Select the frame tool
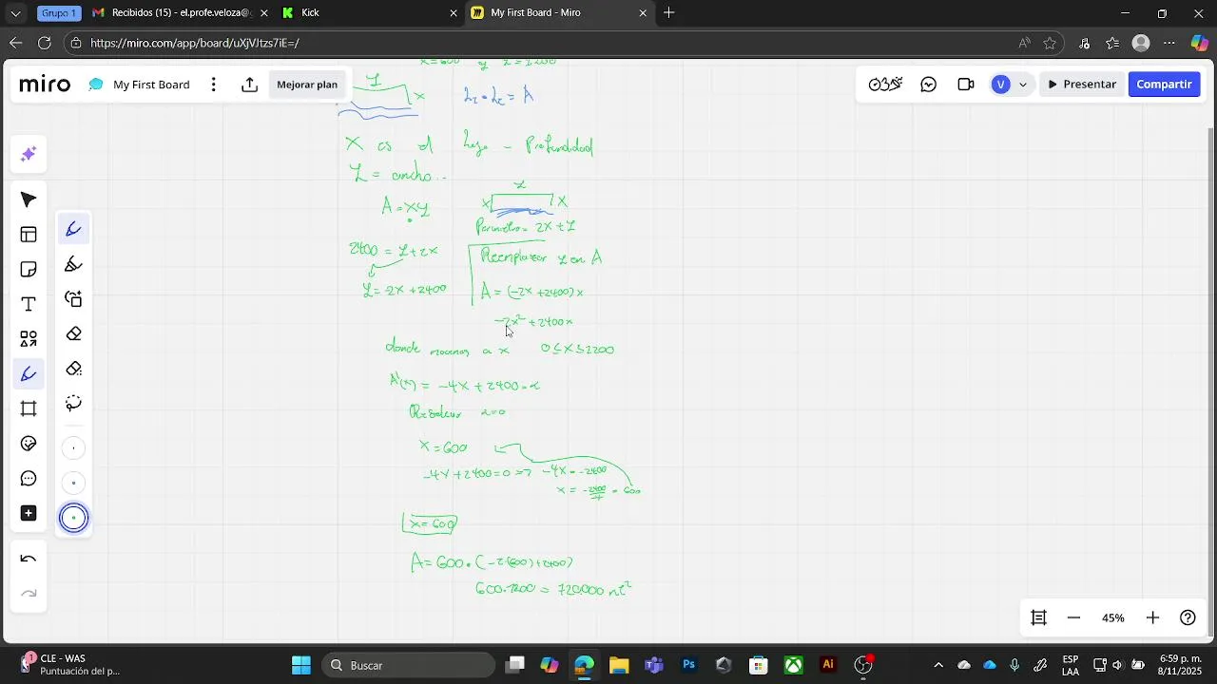Image resolution: width=1217 pixels, height=684 pixels. tap(29, 408)
